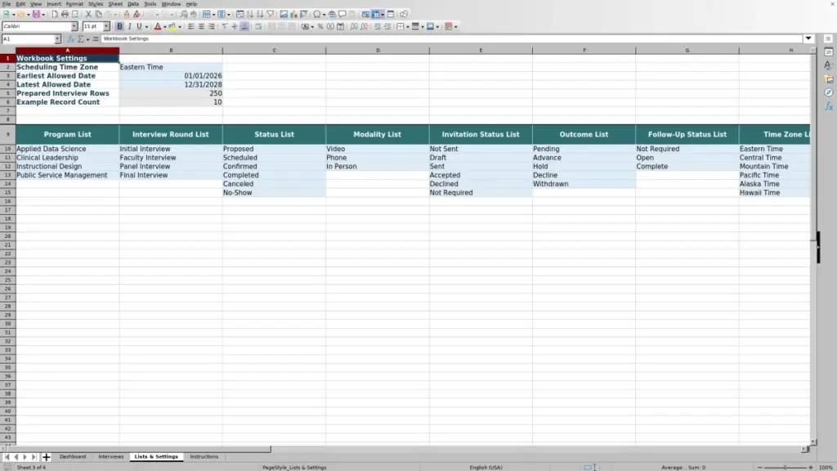Toggle Italic formatting
This screenshot has width=837, height=471.
(129, 27)
